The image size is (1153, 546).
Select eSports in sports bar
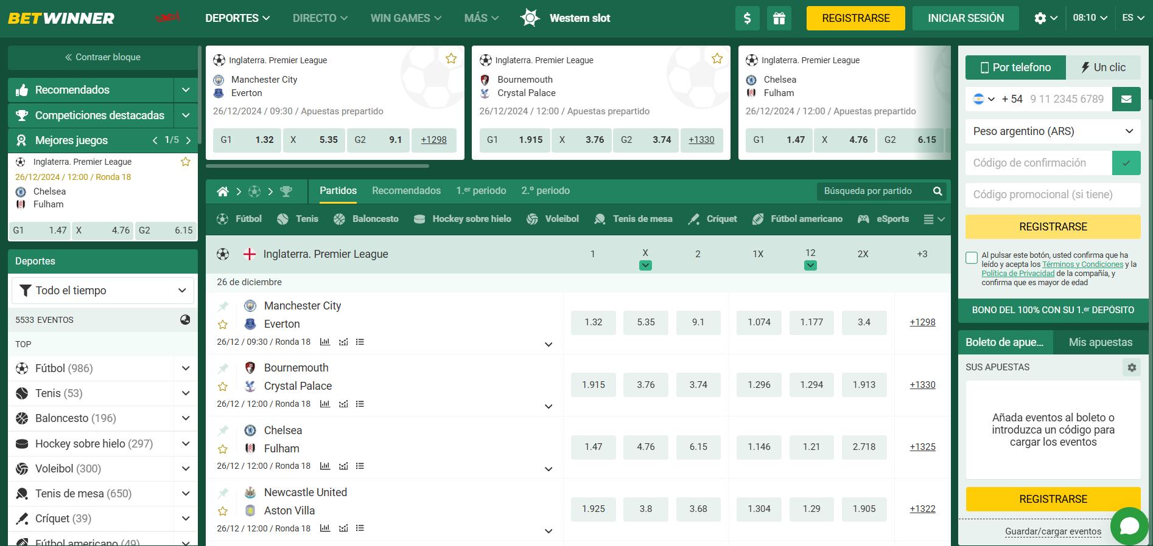[x=883, y=219]
